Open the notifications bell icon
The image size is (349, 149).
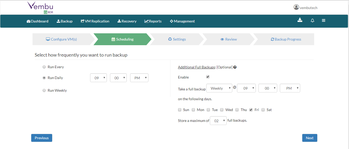coord(312,20)
